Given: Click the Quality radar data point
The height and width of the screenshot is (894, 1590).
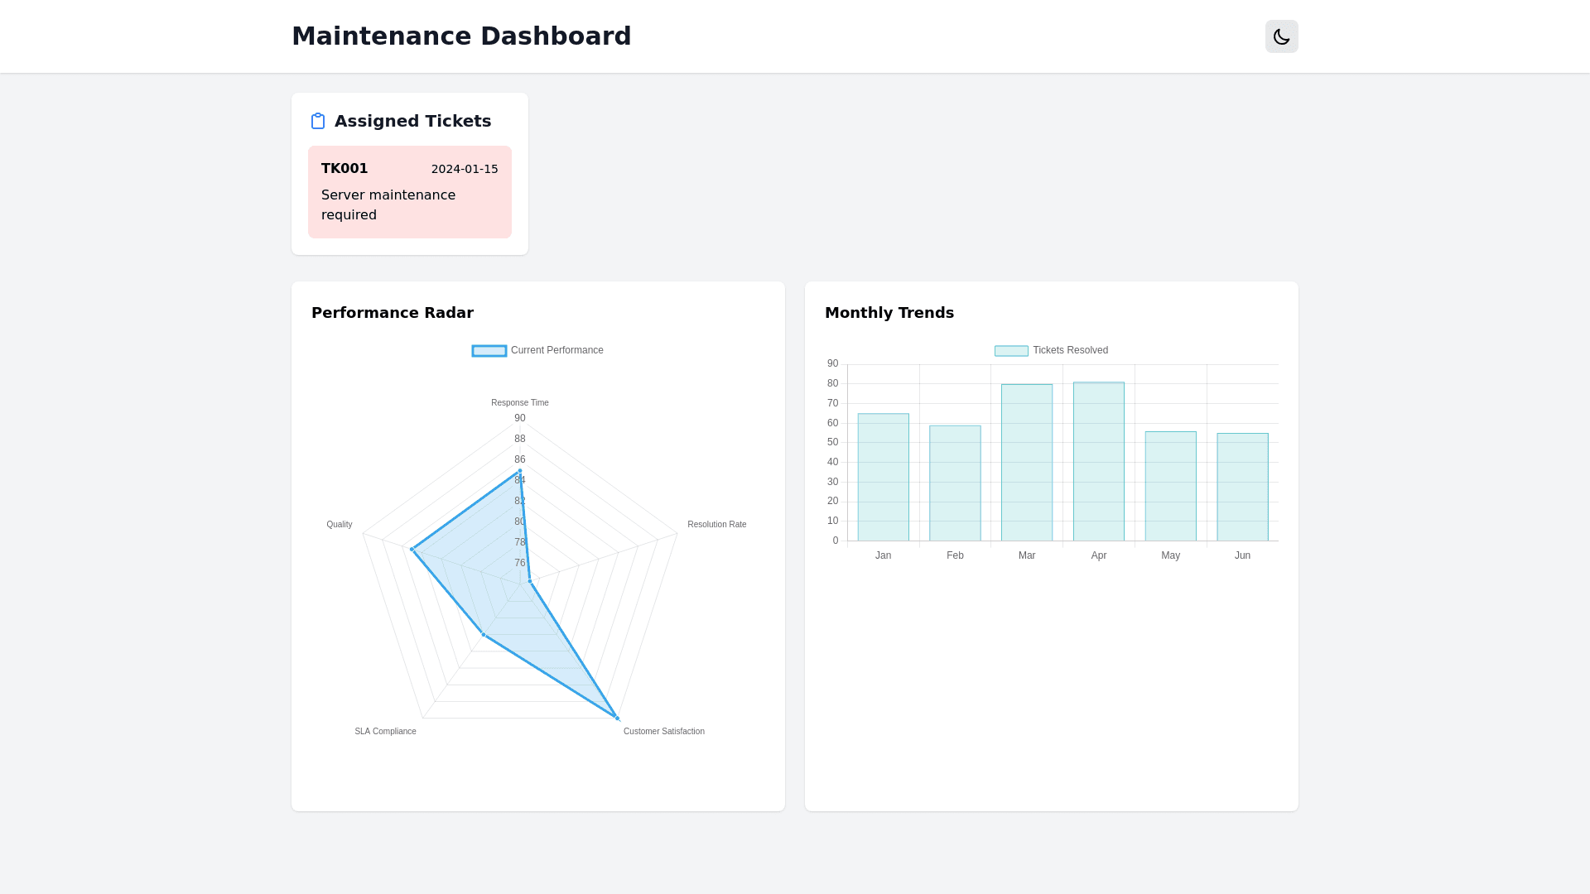Looking at the screenshot, I should 412,549.
